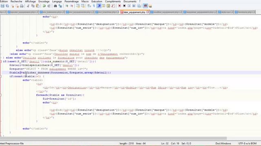Cut selection with the scissors icon
The height and width of the screenshot is (146, 261).
tap(28, 6)
